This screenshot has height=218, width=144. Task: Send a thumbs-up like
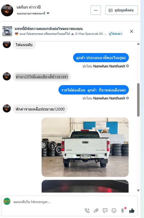coord(132,211)
